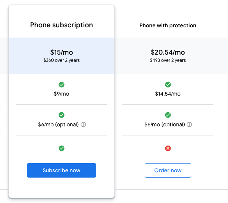The image size is (228, 203).
Task: Click the $360 over 2 years text
Action: pyautogui.click(x=62, y=60)
